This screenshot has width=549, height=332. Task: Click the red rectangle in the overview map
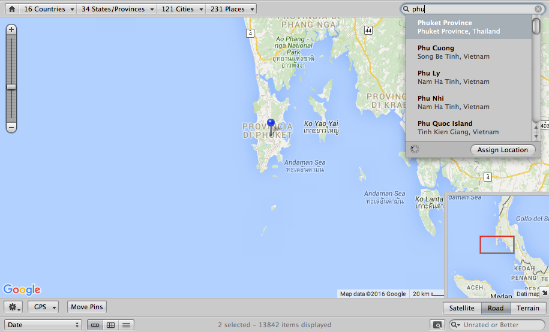pos(497,245)
